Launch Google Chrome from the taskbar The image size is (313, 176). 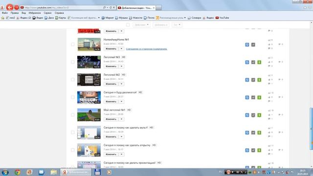point(18,172)
